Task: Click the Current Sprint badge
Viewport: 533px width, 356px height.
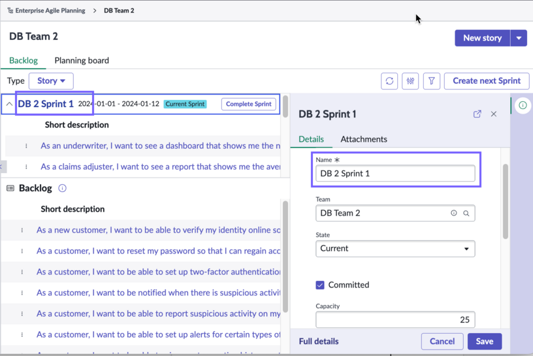Action: (x=186, y=104)
